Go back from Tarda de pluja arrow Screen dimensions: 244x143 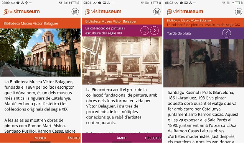(226, 33)
